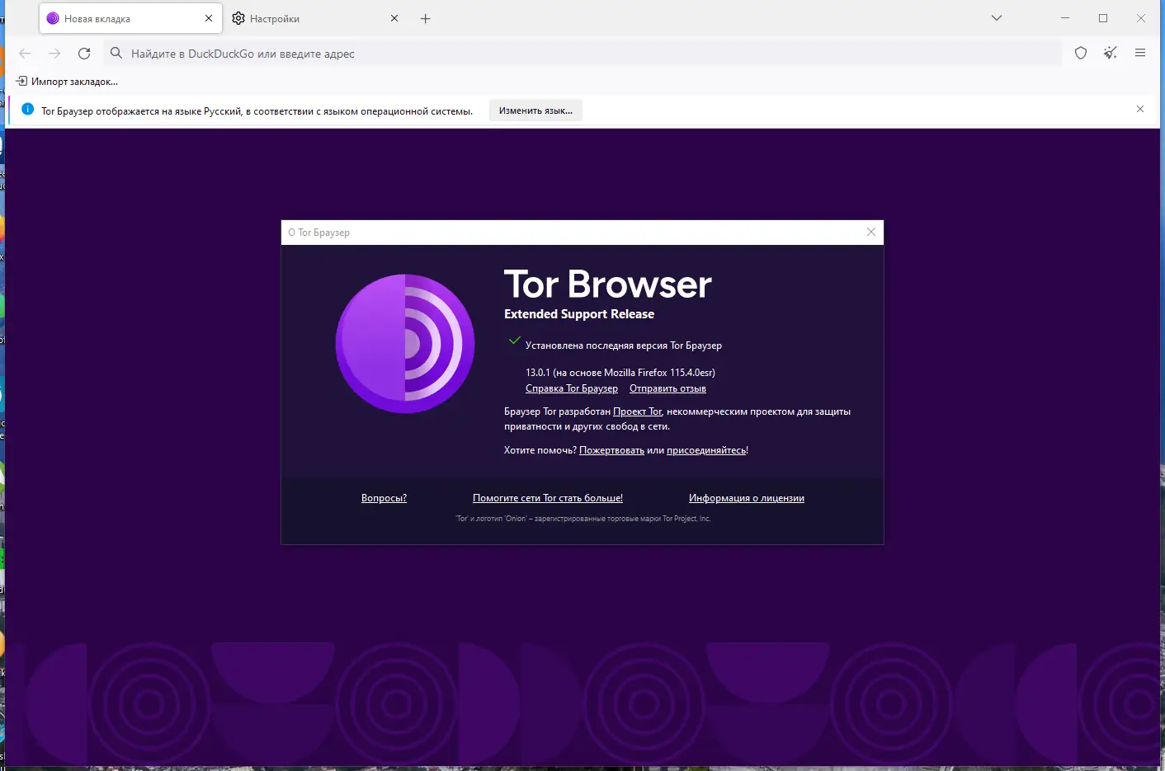Click Помогите сети Tor стать больше link

click(548, 498)
